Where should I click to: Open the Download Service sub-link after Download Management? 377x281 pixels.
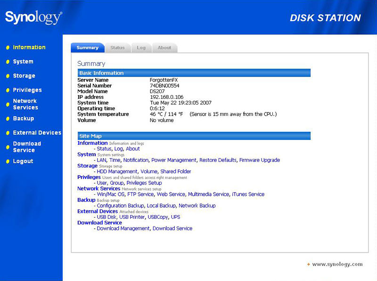click(172, 228)
